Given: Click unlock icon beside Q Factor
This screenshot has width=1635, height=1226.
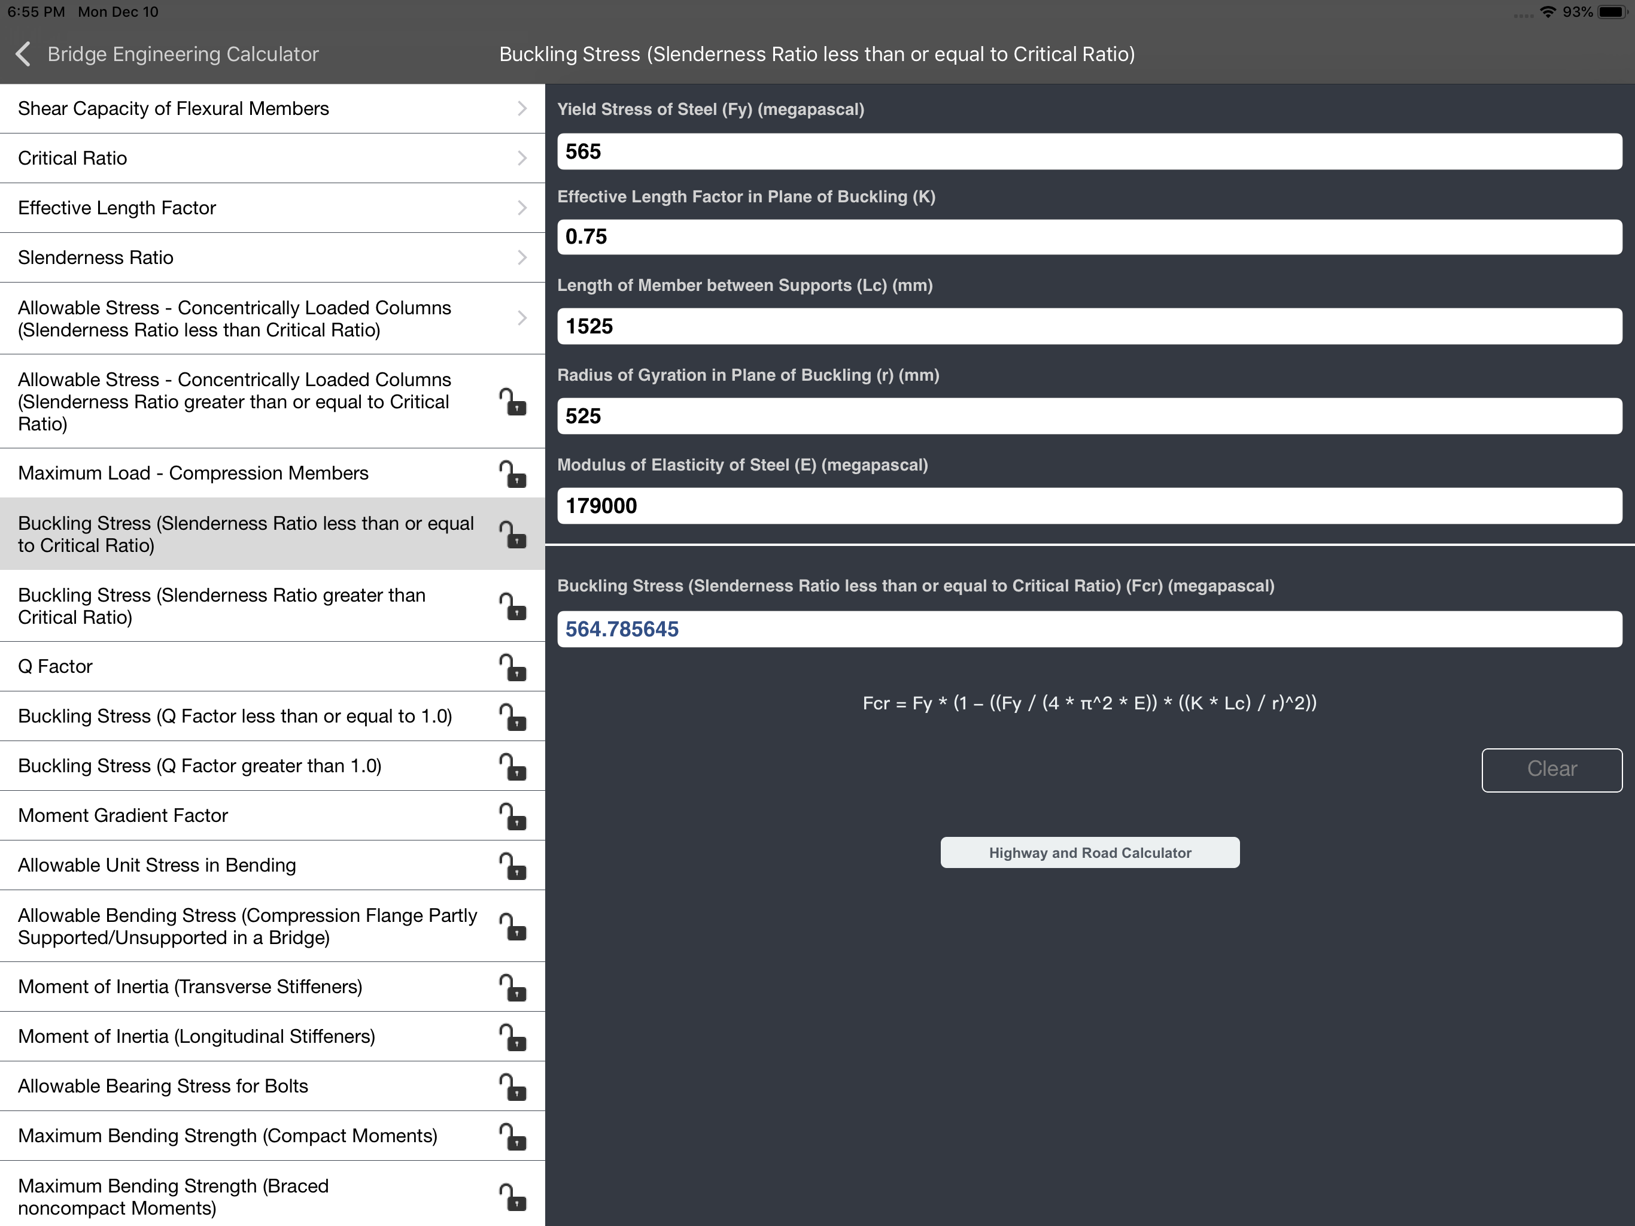Looking at the screenshot, I should click(512, 667).
